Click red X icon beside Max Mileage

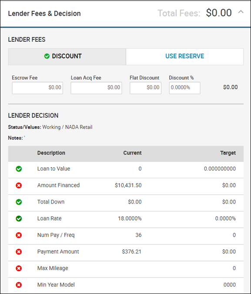(x=19, y=268)
